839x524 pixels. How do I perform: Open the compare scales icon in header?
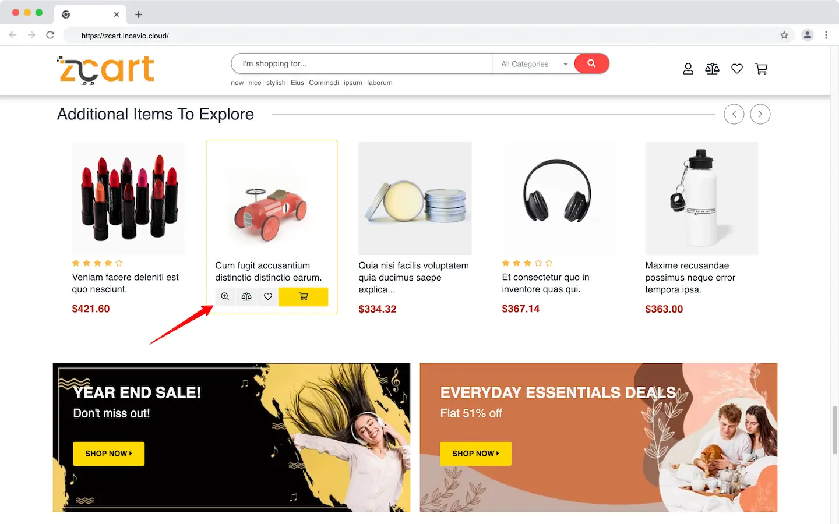click(x=712, y=69)
